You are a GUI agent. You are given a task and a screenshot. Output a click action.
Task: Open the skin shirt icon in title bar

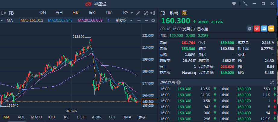click(x=234, y=4)
